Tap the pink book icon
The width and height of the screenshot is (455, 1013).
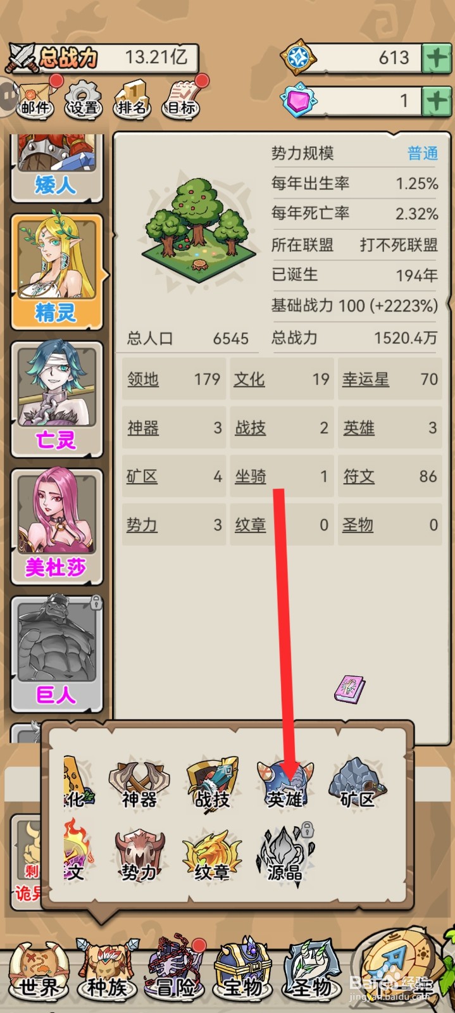click(x=350, y=689)
